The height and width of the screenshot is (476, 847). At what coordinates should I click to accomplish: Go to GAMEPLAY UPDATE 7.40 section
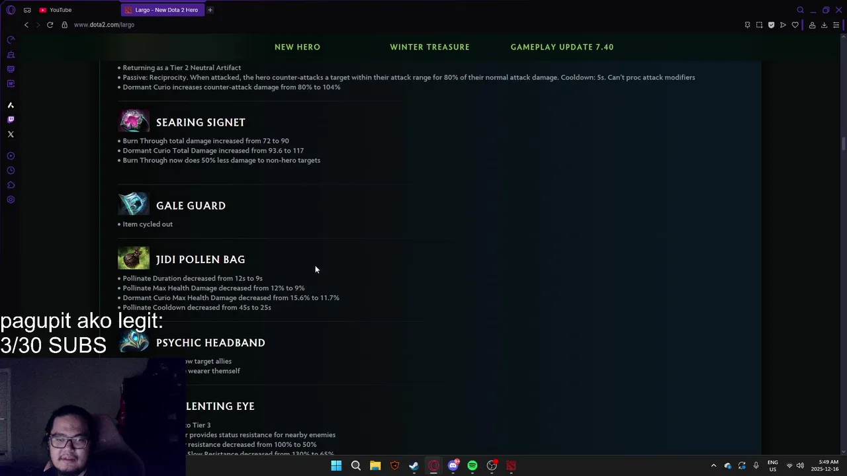[562, 47]
